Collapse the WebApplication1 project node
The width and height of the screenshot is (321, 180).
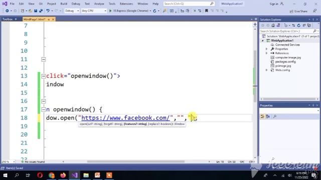pos(263,40)
